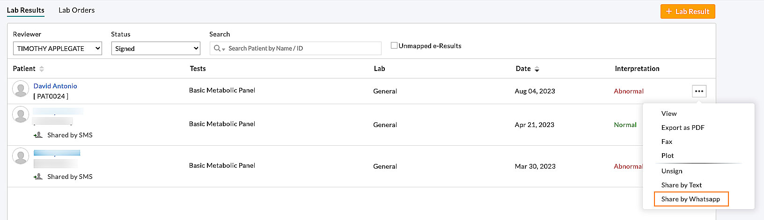This screenshot has width=764, height=220.
Task: Open the three-dots menu for David Antonio
Action: pos(699,91)
